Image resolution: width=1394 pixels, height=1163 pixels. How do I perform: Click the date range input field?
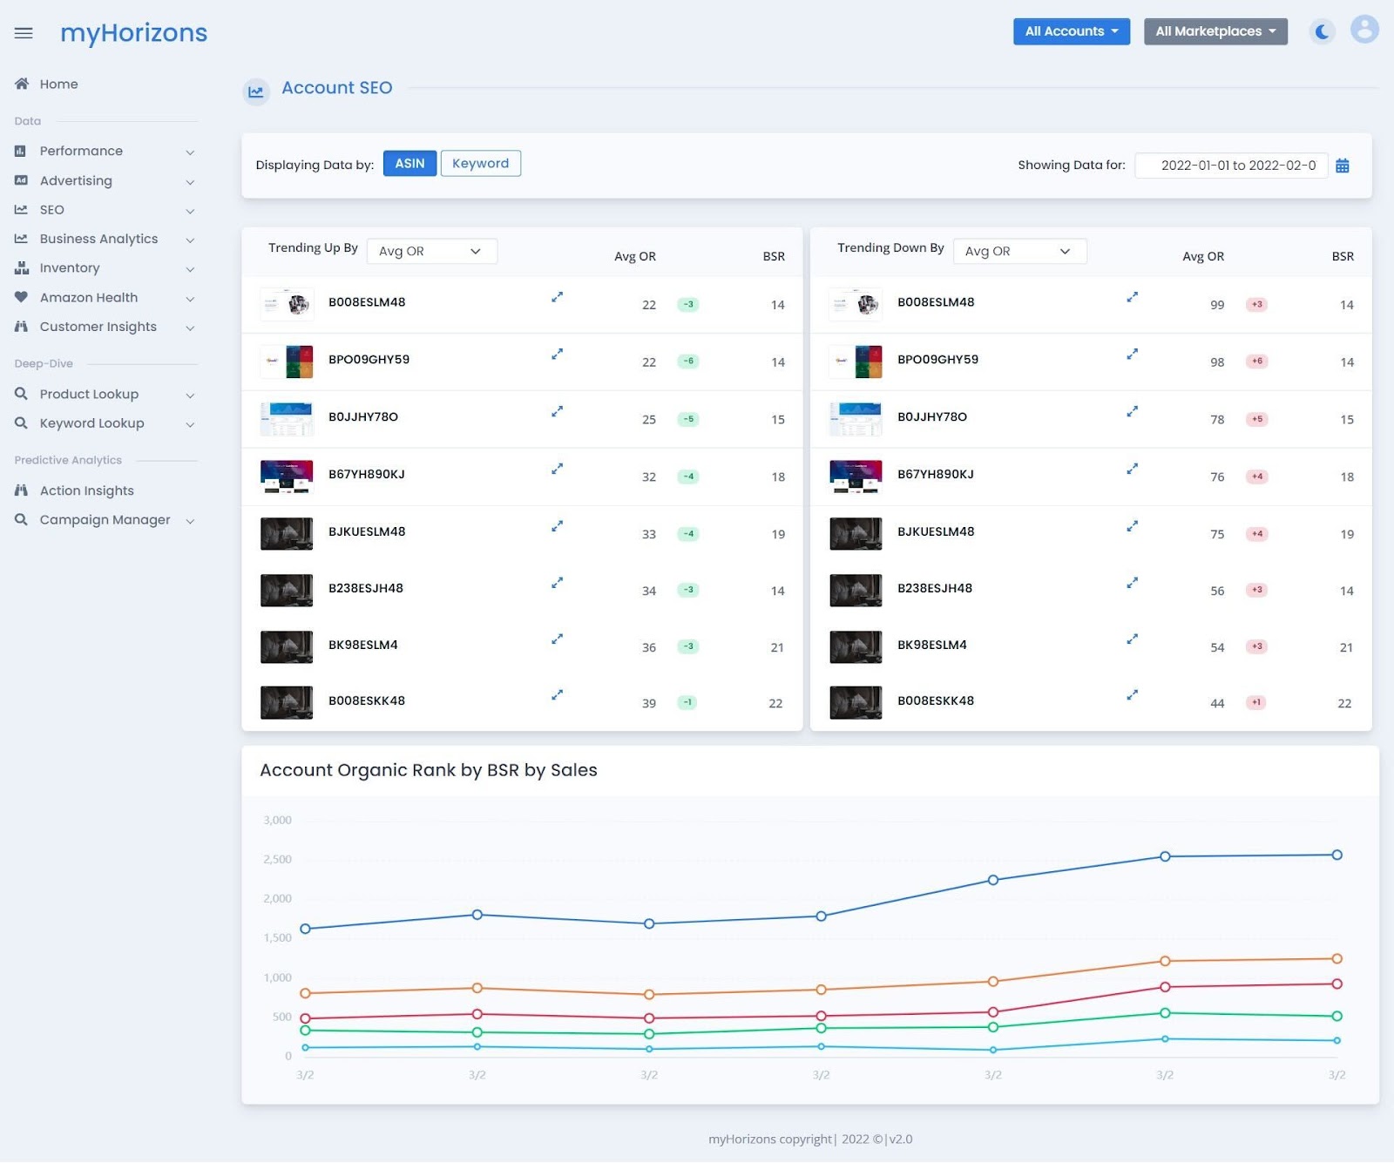point(1231,166)
